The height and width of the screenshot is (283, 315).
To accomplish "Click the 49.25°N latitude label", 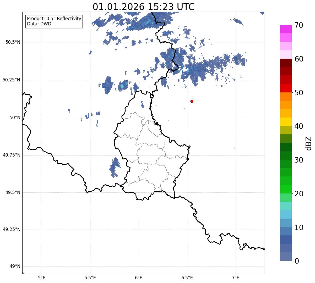I will click(x=12, y=230).
